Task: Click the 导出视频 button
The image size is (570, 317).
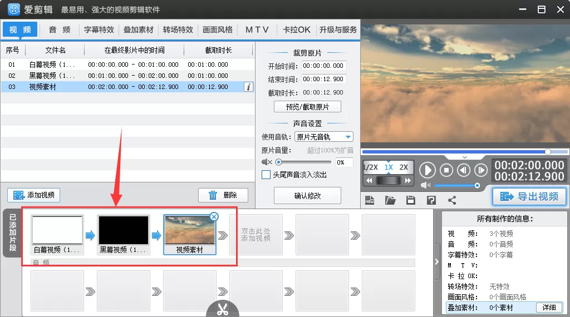Action: (x=529, y=196)
